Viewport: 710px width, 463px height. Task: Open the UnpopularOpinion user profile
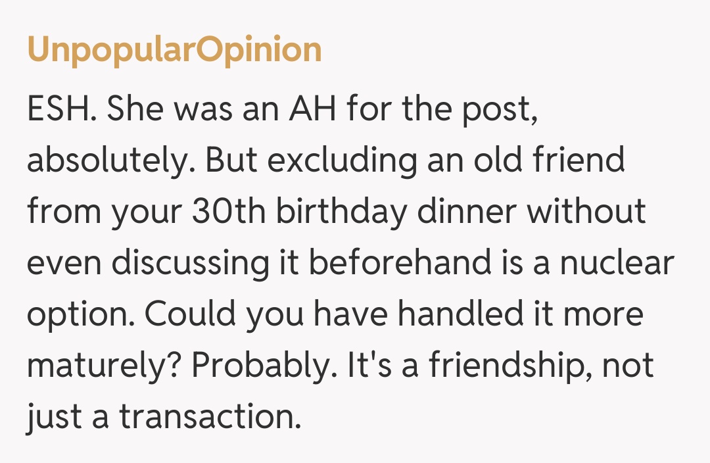point(174,51)
